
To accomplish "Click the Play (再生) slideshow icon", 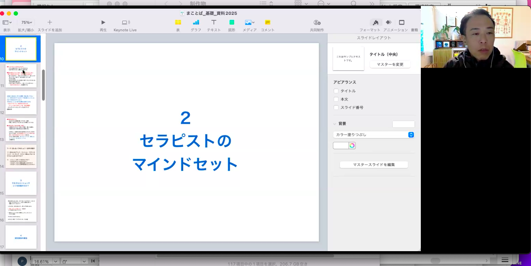I will [103, 23].
